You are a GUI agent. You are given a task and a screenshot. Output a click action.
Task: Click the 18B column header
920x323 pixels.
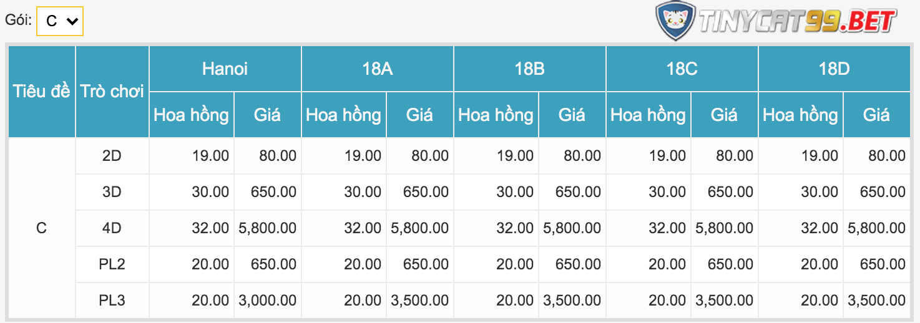tap(529, 69)
